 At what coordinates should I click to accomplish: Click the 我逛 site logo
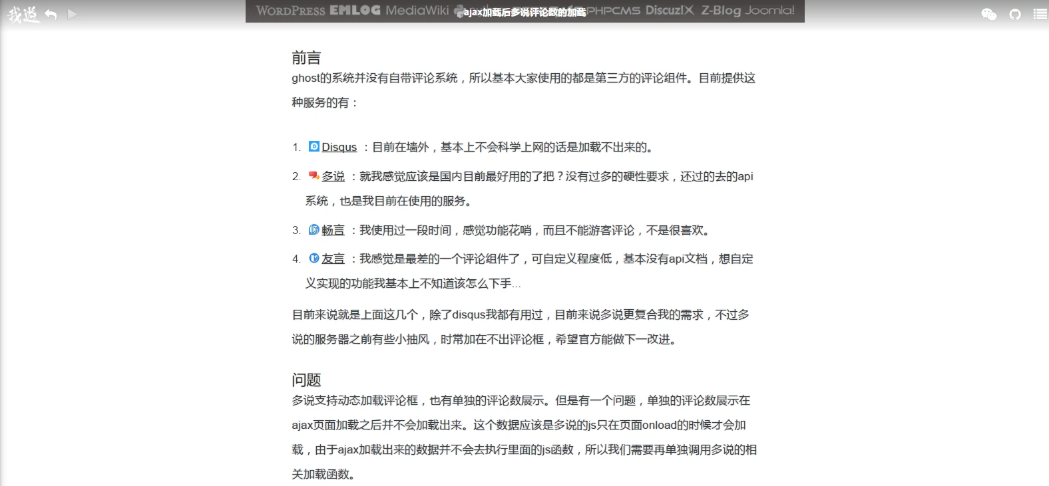[23, 14]
